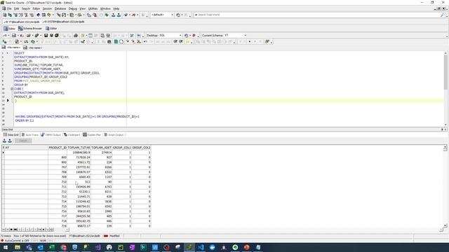449x252 pixels.
Task: Open the Database menu
Action: 60,9
